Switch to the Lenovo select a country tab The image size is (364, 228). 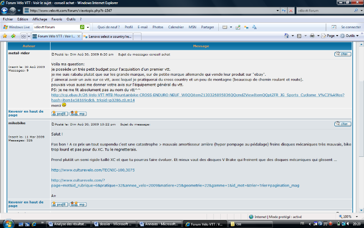(108, 36)
